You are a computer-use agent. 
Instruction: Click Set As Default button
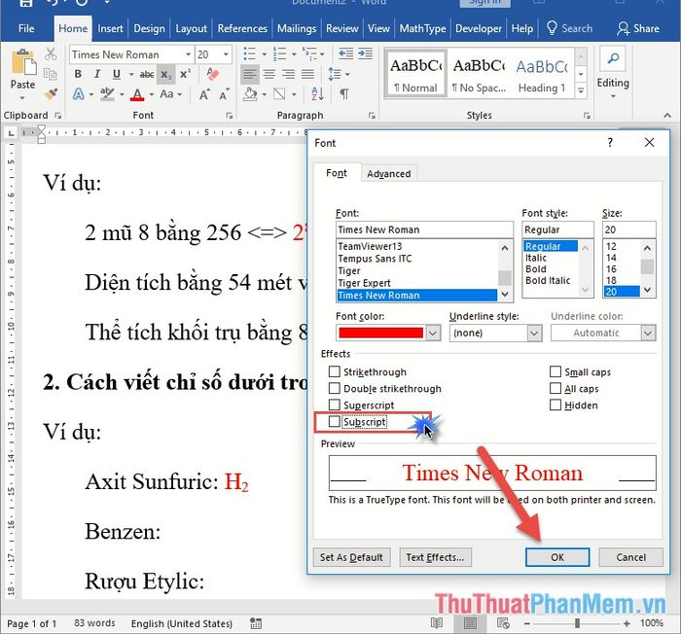click(351, 557)
